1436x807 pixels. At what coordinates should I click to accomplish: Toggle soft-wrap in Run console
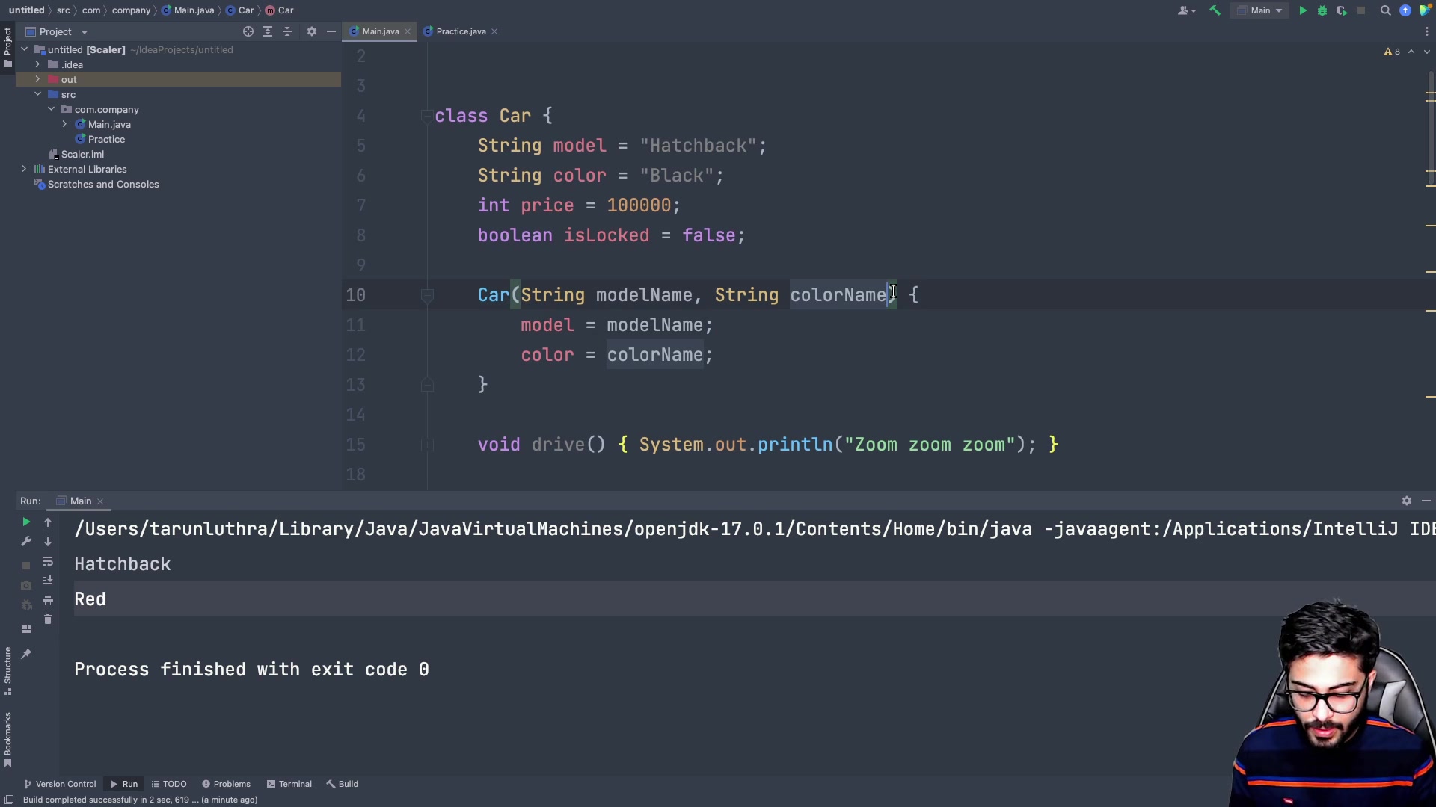(x=48, y=561)
